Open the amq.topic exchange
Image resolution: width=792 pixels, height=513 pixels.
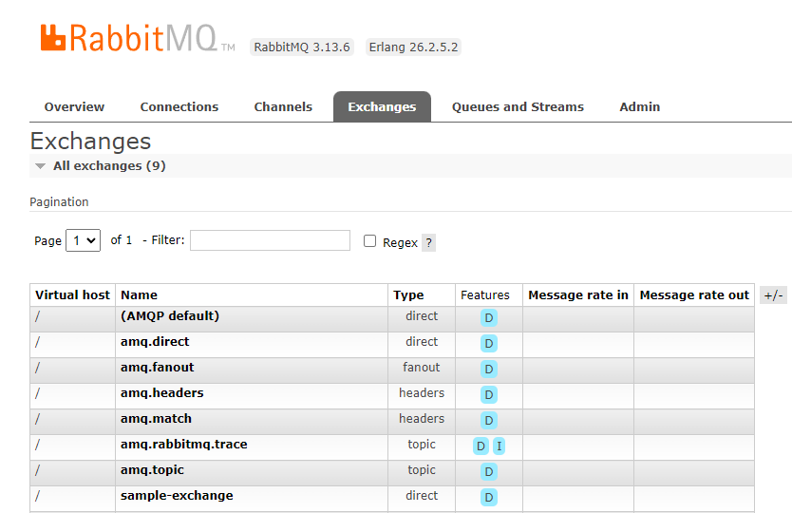(x=152, y=470)
